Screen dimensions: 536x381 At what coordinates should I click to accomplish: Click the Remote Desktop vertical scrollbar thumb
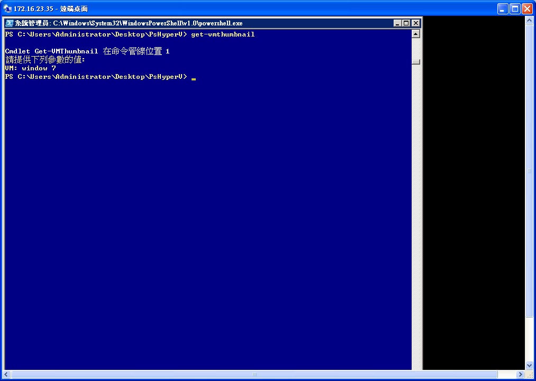(x=530, y=170)
